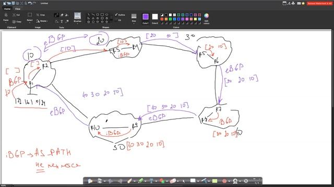Pick the black color in palette

tap(166, 15)
